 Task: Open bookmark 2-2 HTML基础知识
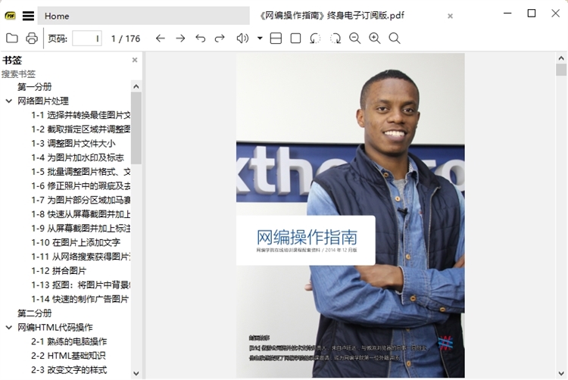click(x=68, y=356)
